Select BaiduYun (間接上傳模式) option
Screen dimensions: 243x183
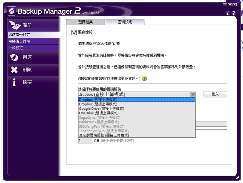click(x=137, y=122)
